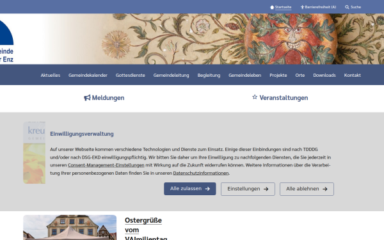Open the Begleitung menu item
Image resolution: width=384 pixels, height=240 pixels.
click(x=209, y=75)
